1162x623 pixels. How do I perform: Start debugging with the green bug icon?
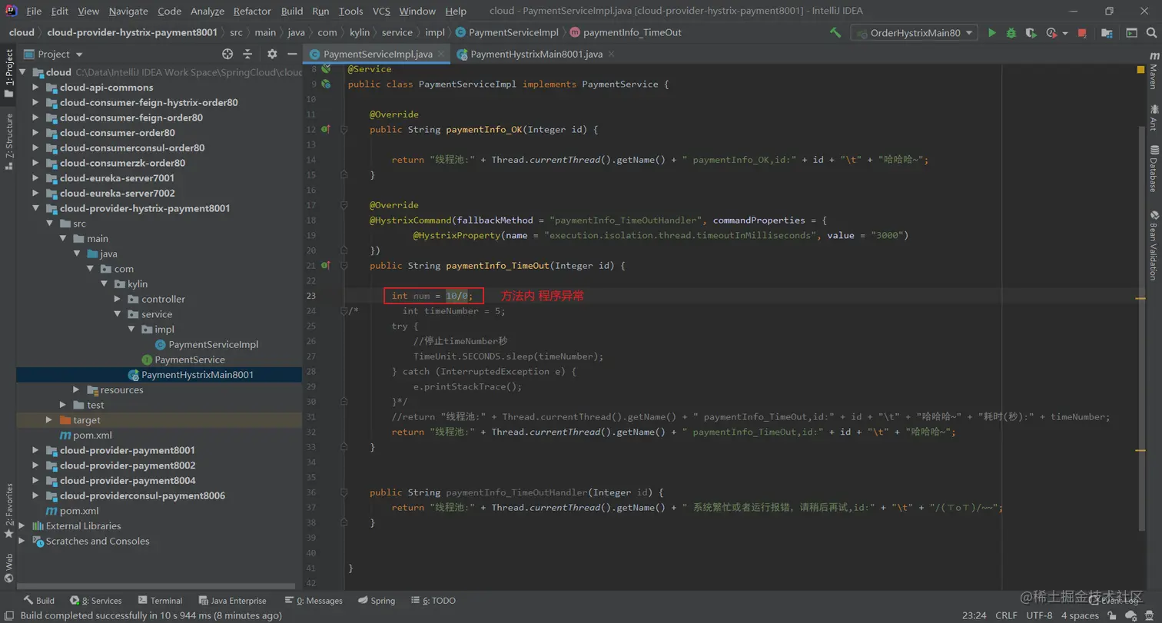pos(1011,33)
